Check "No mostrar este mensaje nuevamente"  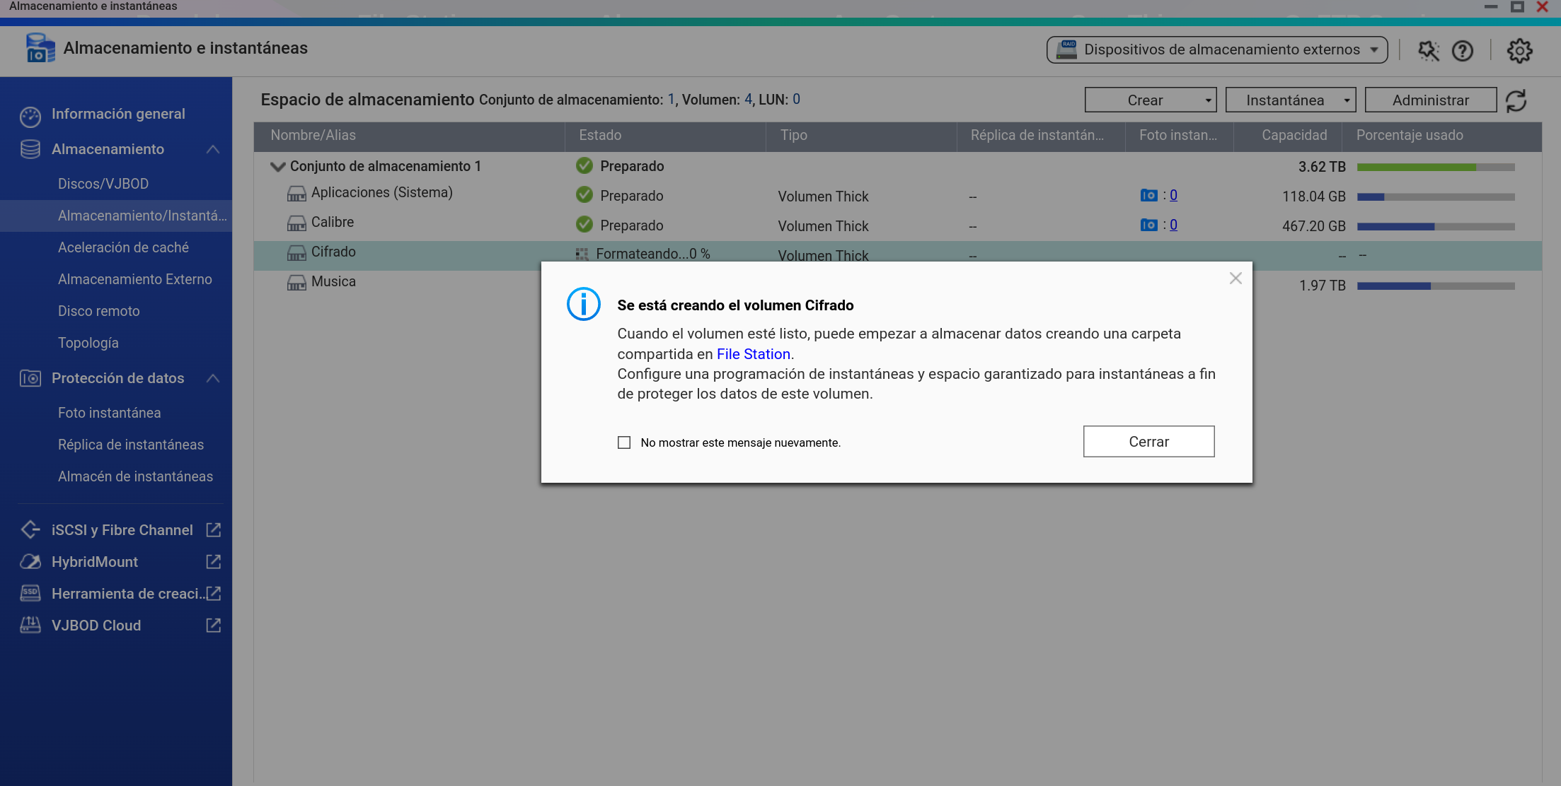pos(624,442)
